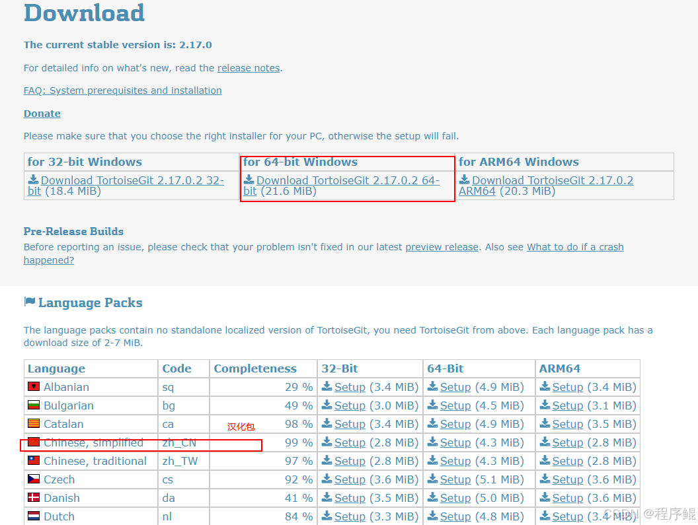Click download icon in Danish 64-Bit cell

433,497
